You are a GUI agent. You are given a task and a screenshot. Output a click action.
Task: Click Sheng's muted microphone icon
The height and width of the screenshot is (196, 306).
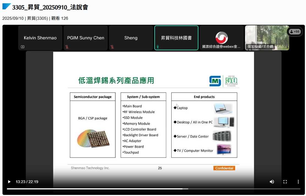pos(112,47)
